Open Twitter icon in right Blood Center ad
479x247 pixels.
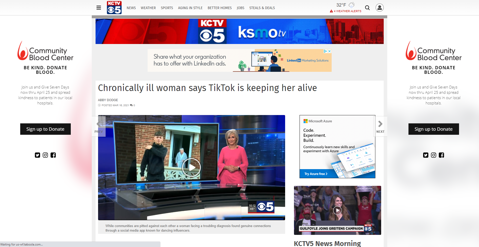426,155
